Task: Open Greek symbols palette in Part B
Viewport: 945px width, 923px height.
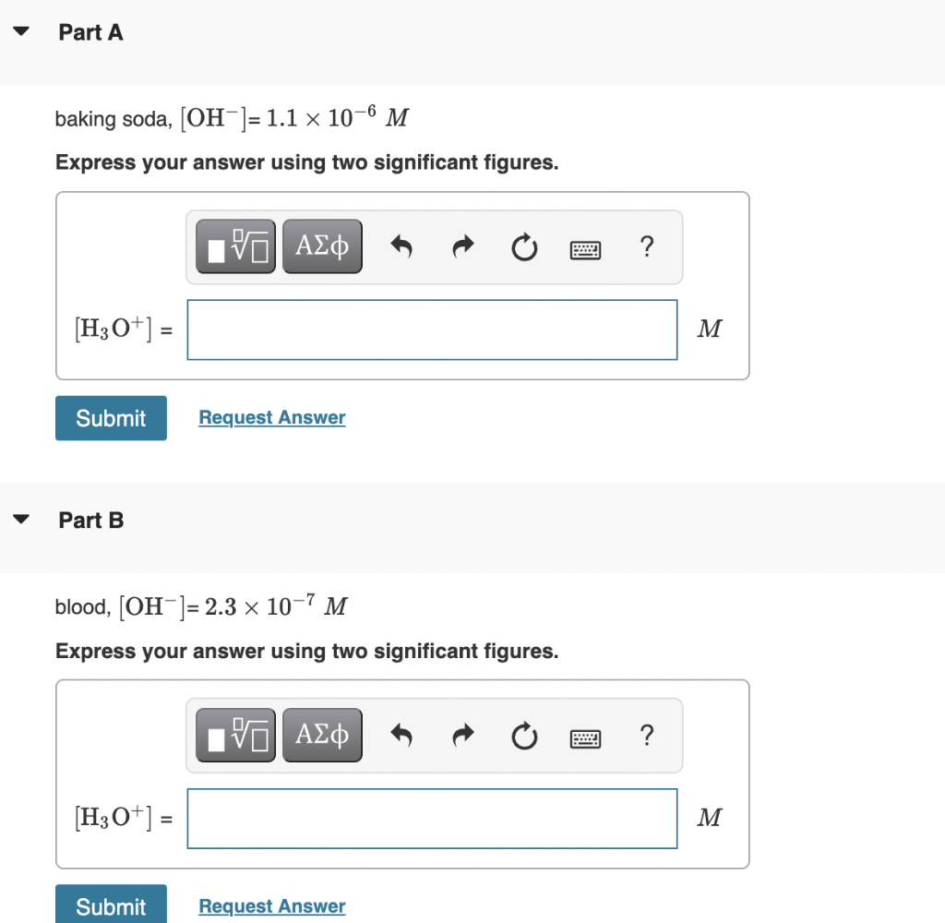Action: (322, 735)
